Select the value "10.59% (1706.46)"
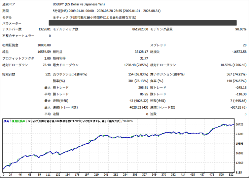This screenshot has height=178, width=249. click(234, 65)
